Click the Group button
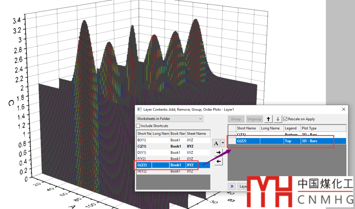The height and width of the screenshot is (209, 355). (236, 119)
